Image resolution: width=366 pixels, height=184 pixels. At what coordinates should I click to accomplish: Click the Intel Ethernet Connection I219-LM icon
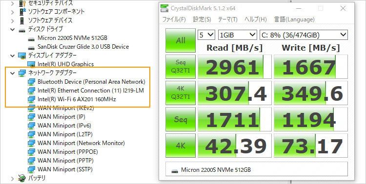pos(31,91)
